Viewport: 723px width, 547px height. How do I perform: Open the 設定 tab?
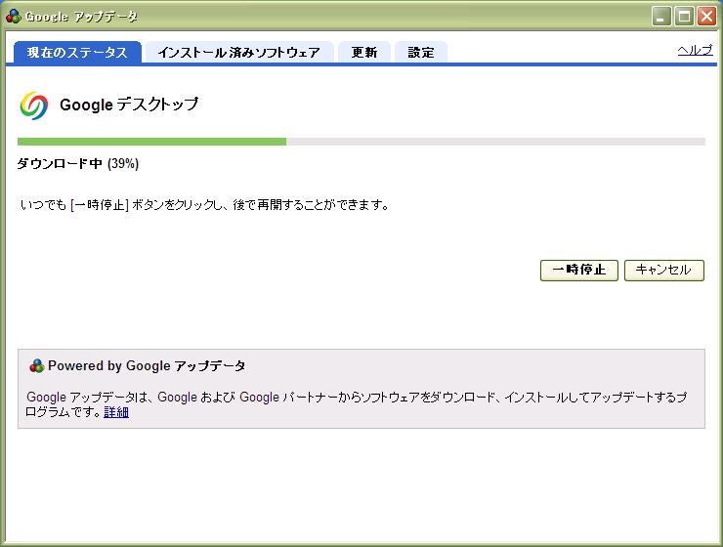[421, 52]
